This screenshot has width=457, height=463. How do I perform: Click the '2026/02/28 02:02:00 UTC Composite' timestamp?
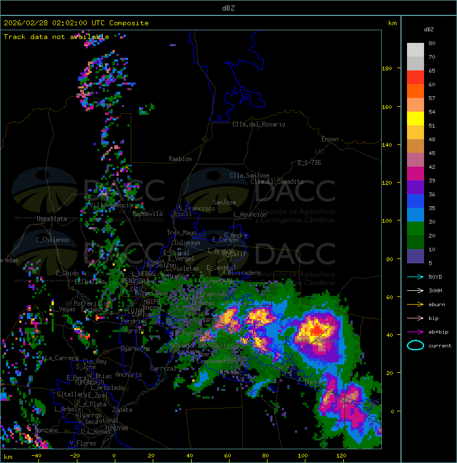pyautogui.click(x=76, y=23)
